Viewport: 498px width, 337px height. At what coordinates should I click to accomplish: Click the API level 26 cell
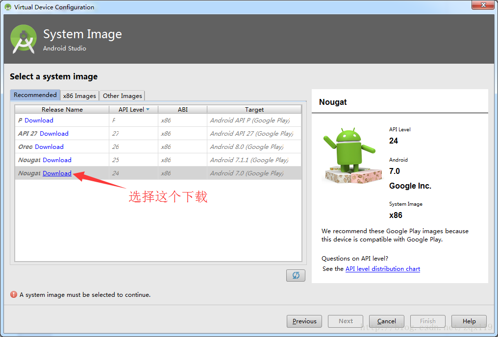pyautogui.click(x=133, y=147)
